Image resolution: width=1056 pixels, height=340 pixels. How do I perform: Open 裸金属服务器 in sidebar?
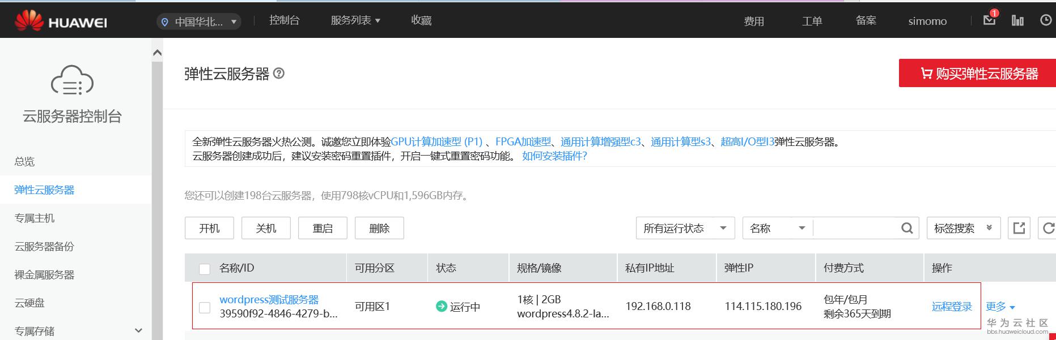(44, 275)
